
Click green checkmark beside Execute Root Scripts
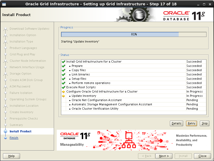click(63, 87)
